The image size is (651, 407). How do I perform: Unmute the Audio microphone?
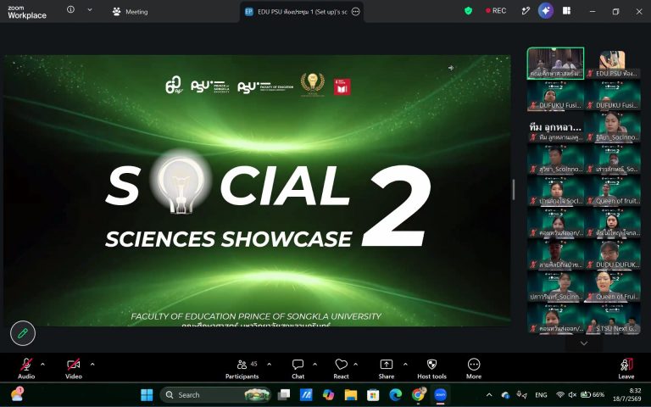(26, 368)
